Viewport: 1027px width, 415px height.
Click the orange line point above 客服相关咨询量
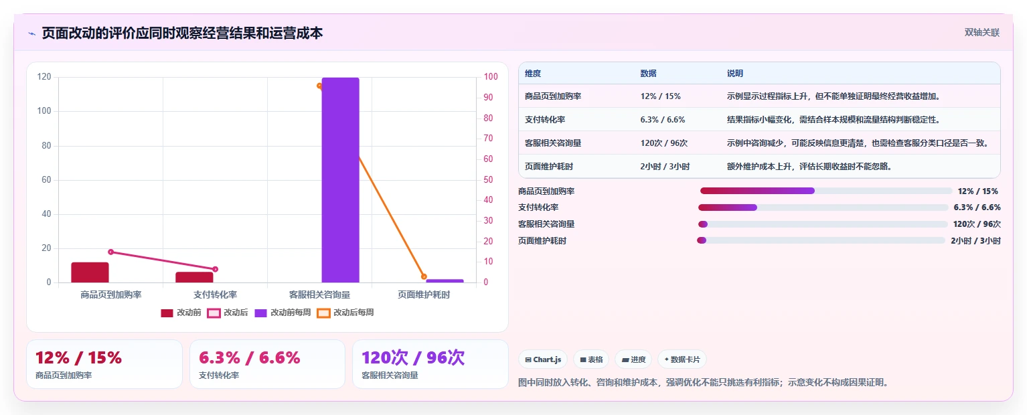[x=319, y=86]
